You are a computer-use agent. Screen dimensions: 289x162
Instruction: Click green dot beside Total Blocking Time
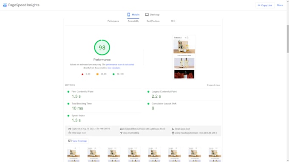pos(68,104)
